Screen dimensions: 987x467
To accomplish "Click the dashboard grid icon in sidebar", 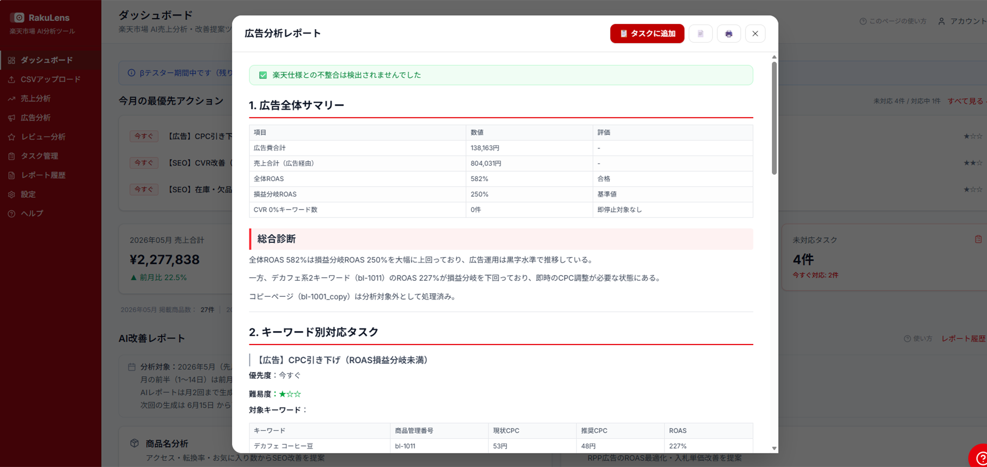I will 11,61.
